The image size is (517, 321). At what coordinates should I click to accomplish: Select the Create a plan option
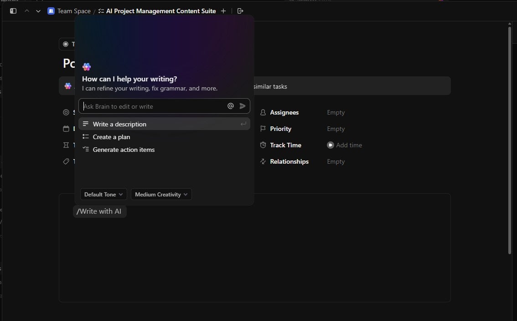point(111,137)
